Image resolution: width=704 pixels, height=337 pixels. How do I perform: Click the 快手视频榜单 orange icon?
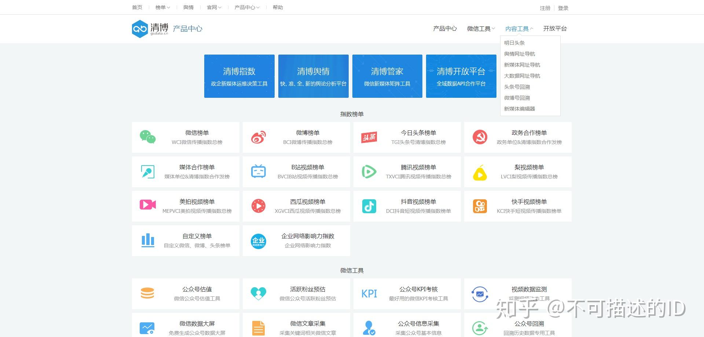tap(480, 206)
